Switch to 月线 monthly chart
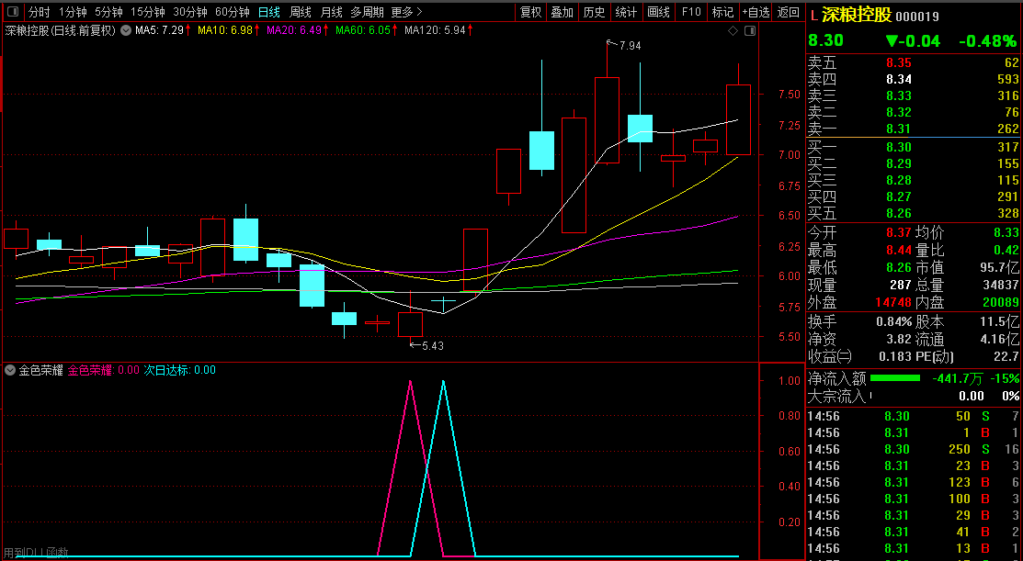The height and width of the screenshot is (561, 1023). pyautogui.click(x=332, y=12)
